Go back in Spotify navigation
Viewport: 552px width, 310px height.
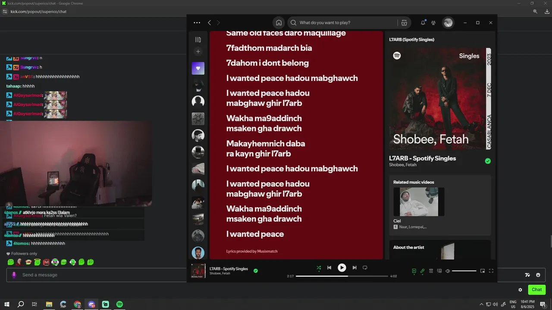[209, 22]
